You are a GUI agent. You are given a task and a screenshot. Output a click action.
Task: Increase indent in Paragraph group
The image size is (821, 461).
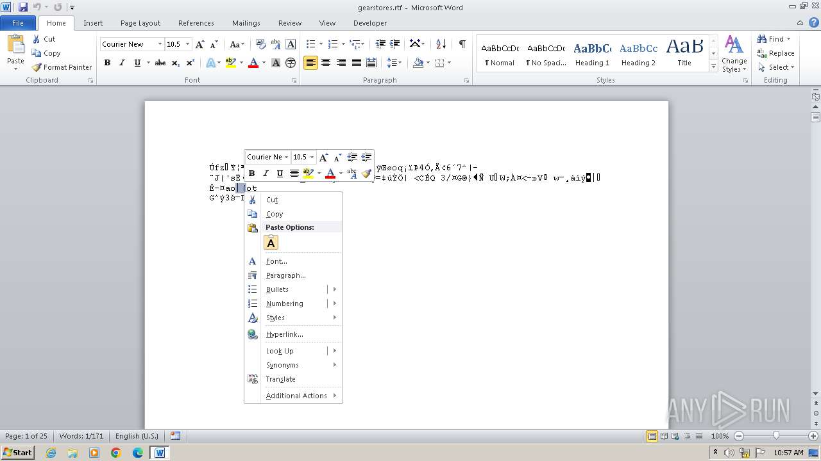[x=395, y=44]
